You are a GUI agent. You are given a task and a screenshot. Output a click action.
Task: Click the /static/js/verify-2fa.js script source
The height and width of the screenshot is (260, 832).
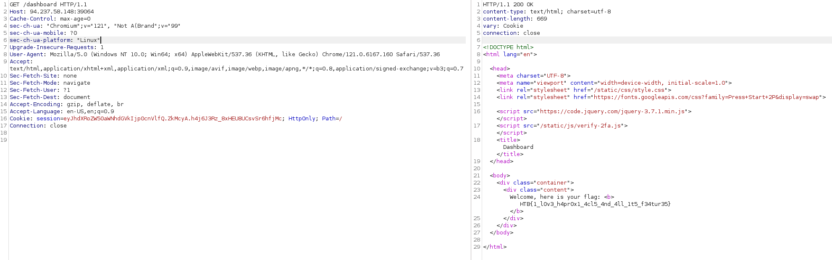[580, 126]
